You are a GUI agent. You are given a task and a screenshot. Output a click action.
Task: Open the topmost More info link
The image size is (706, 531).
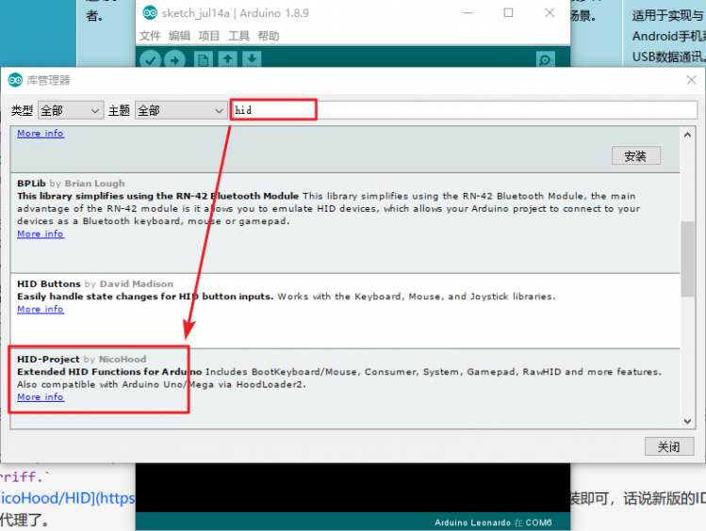pyautogui.click(x=41, y=134)
